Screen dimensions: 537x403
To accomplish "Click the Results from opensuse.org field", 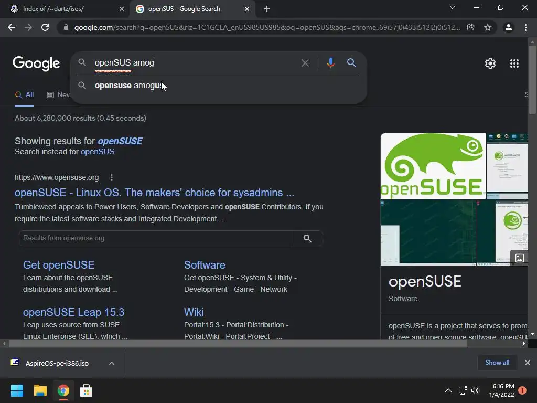I will click(x=155, y=238).
